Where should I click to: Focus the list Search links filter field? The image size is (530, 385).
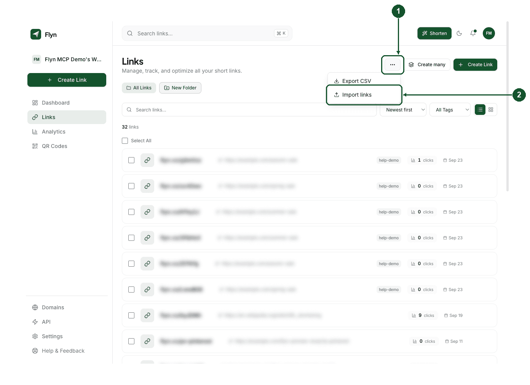tap(249, 110)
